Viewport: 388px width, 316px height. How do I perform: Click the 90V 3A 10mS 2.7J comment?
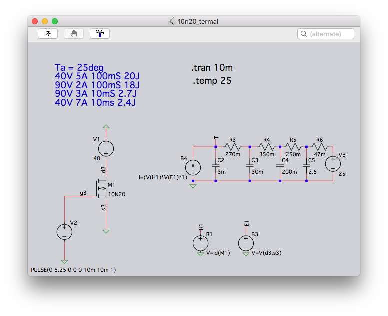pyautogui.click(x=96, y=94)
